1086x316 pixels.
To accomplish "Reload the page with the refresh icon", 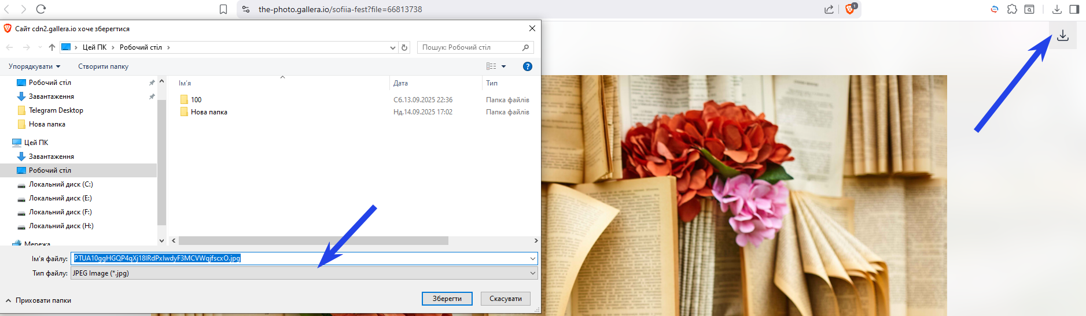I will coord(41,9).
